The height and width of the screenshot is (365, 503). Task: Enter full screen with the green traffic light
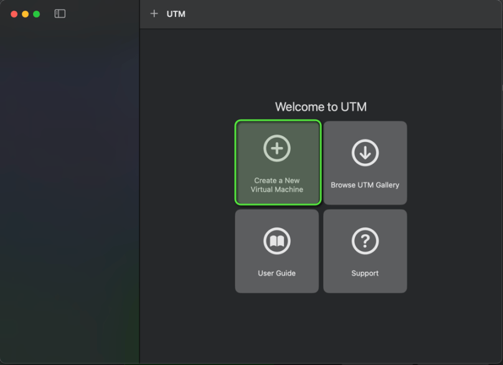pyautogui.click(x=35, y=13)
